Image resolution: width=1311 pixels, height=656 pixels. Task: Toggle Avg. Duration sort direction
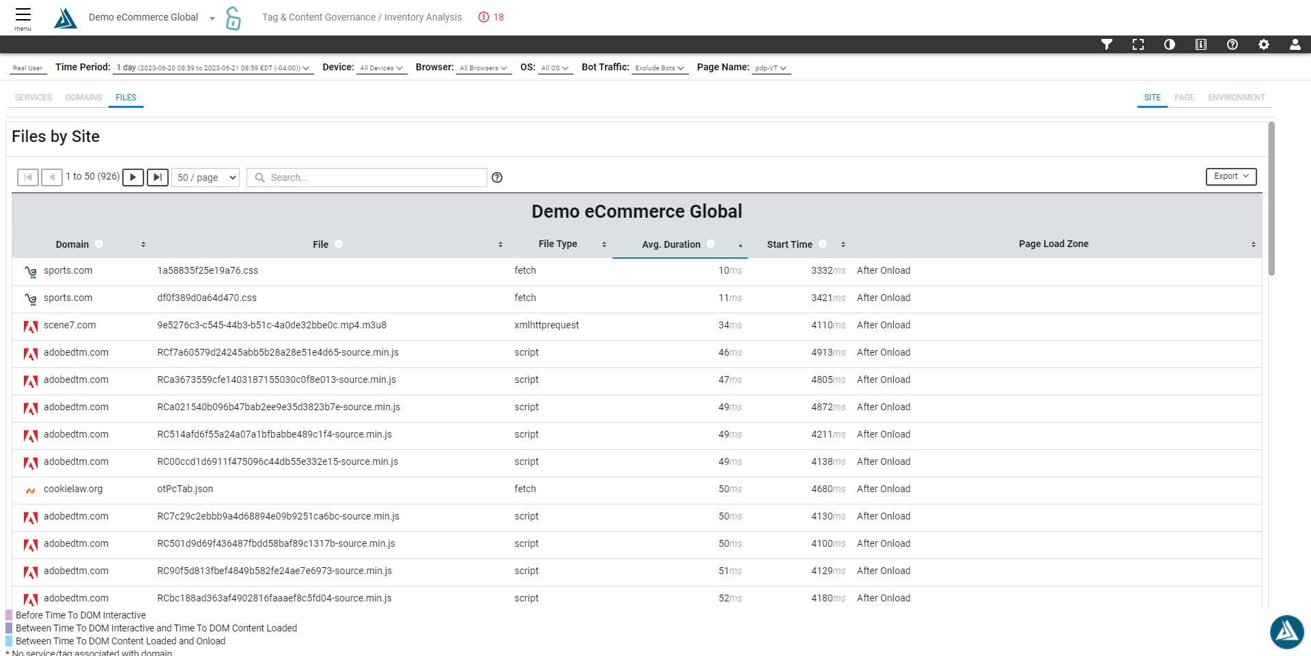740,244
